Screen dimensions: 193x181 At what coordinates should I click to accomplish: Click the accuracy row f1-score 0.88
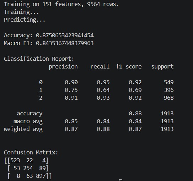(x=135, y=114)
